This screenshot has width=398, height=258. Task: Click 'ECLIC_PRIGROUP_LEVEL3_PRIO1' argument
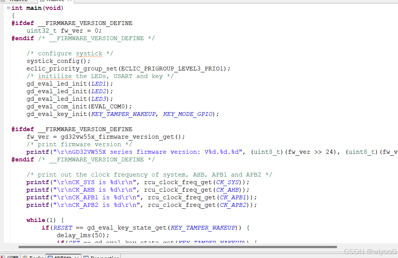[x=172, y=69]
